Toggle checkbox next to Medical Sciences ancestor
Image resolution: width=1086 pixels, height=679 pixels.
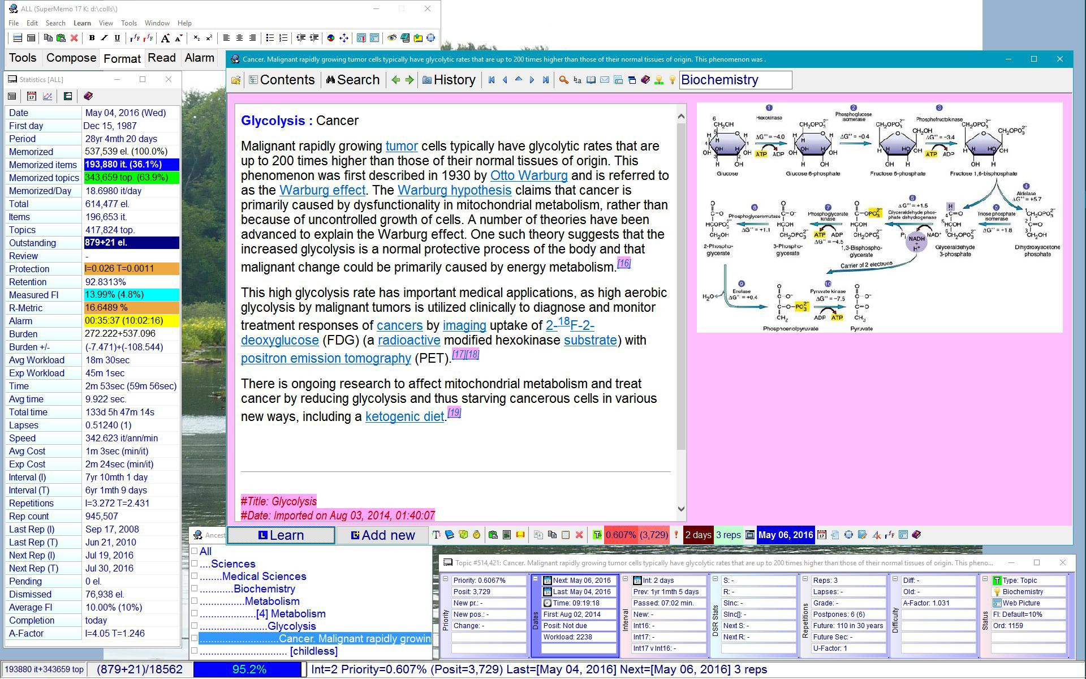click(x=195, y=576)
